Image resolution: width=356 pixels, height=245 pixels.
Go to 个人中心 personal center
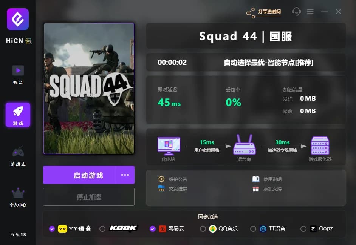click(x=18, y=198)
